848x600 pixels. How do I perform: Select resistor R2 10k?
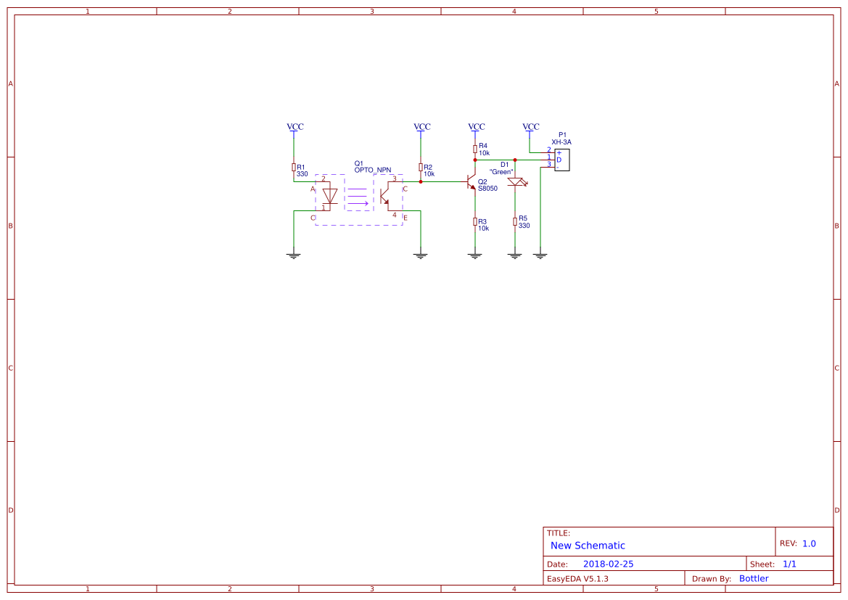pos(421,167)
